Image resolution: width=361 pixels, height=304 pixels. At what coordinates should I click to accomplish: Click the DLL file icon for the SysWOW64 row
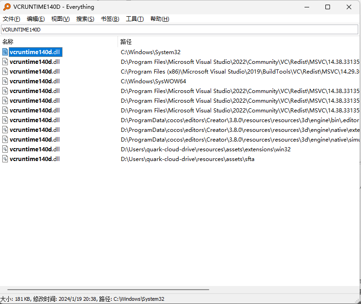pos(5,81)
